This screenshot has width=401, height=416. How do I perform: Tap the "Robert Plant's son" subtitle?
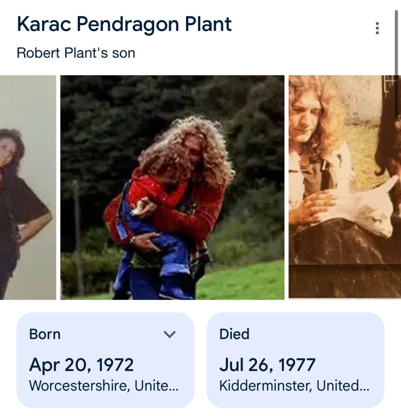pyautogui.click(x=76, y=53)
